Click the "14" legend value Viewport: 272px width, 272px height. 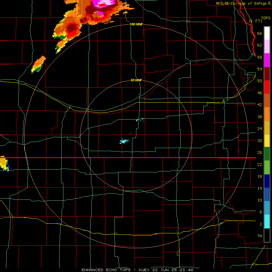coord(260,188)
